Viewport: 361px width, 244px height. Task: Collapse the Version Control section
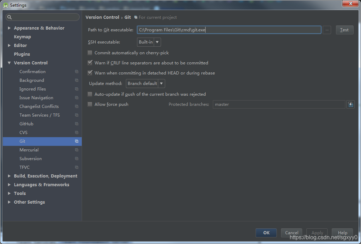(9, 63)
